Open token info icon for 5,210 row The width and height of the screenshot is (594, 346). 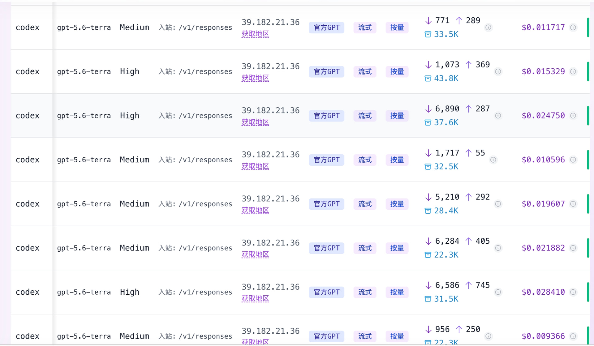498,204
